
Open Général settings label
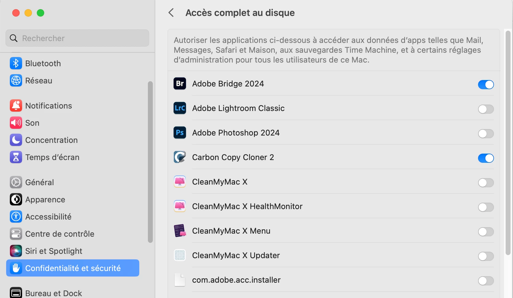point(40,182)
